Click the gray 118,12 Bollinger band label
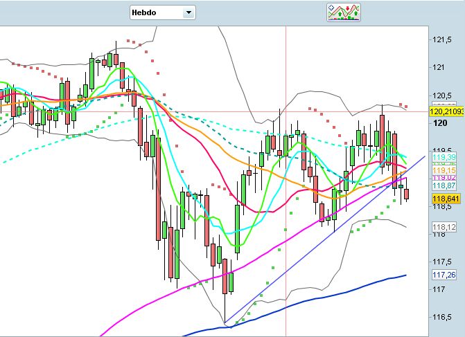The width and height of the screenshot is (465, 337). pos(443,227)
